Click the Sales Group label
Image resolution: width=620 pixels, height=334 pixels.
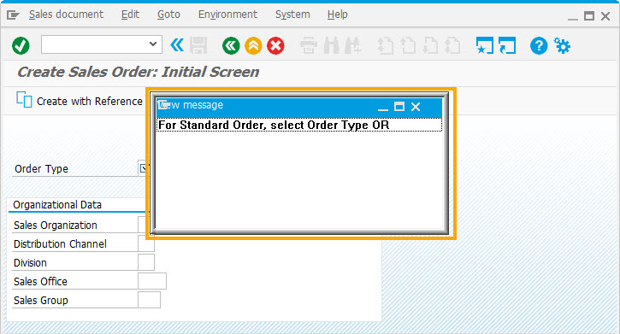(41, 301)
